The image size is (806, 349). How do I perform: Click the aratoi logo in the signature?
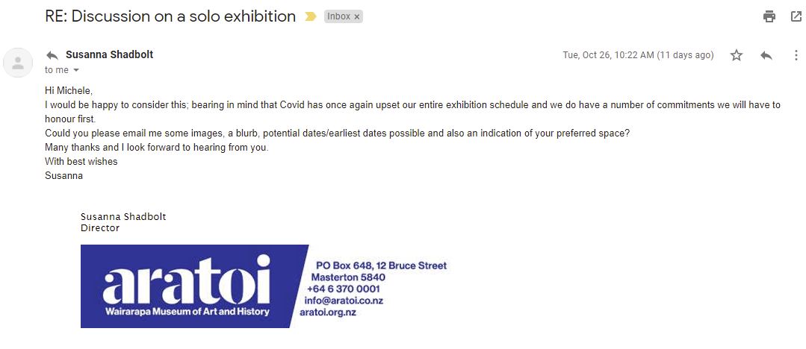pyautogui.click(x=187, y=286)
